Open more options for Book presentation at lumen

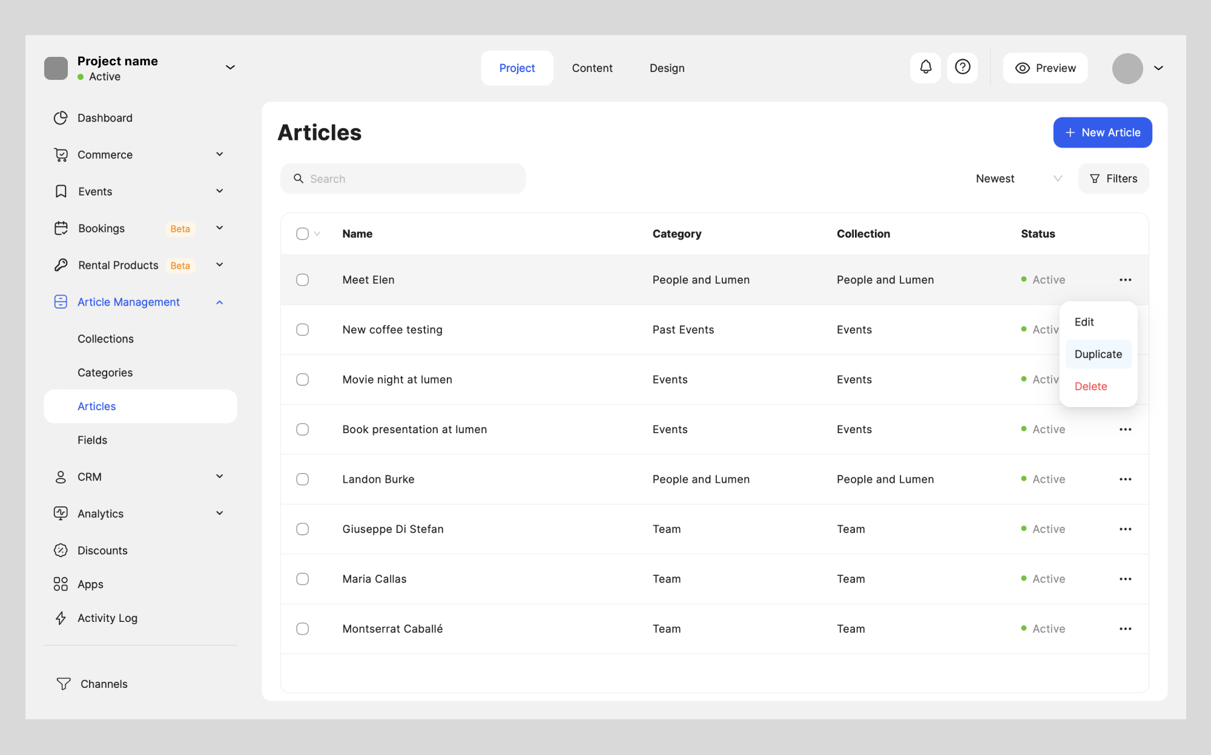pyautogui.click(x=1126, y=430)
